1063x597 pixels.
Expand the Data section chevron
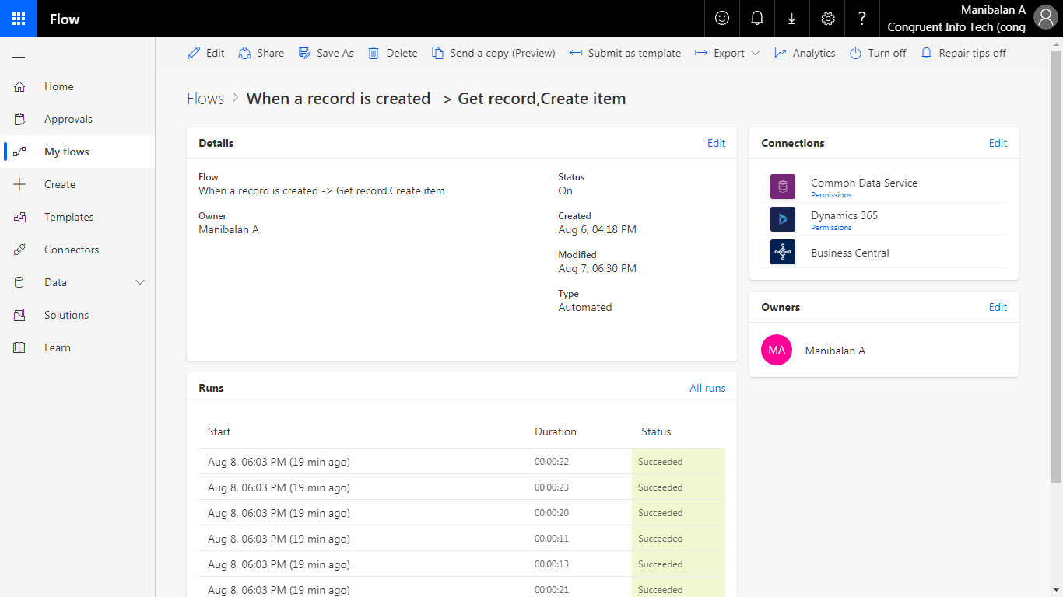tap(140, 282)
